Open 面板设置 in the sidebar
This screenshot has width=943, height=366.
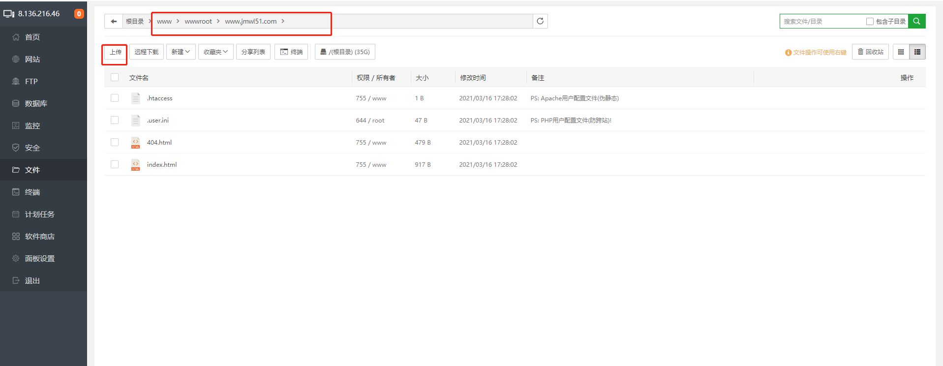point(43,258)
